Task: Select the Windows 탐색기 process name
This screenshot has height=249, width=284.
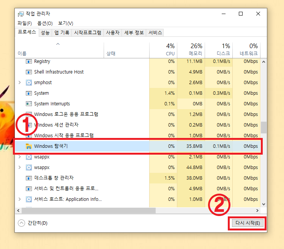Action: (51, 146)
